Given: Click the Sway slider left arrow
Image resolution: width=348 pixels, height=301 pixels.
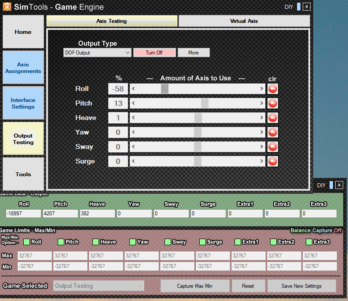Looking at the screenshot, I should coord(133,146).
